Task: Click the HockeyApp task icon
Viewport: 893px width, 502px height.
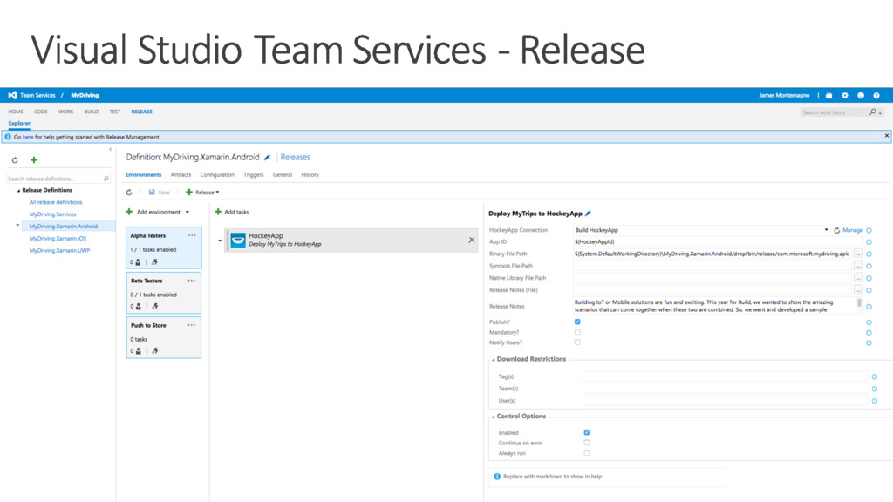Action: pos(238,241)
